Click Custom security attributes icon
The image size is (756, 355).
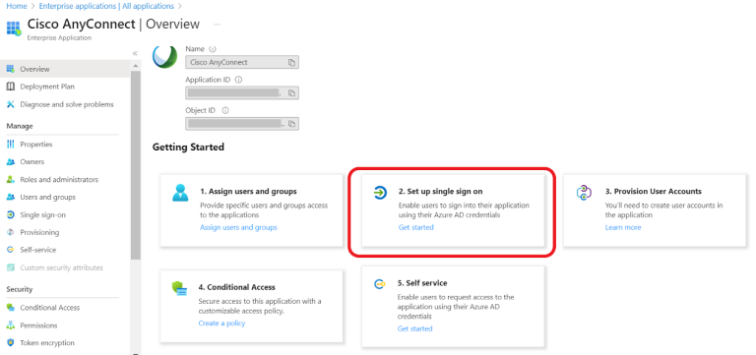tap(11, 267)
